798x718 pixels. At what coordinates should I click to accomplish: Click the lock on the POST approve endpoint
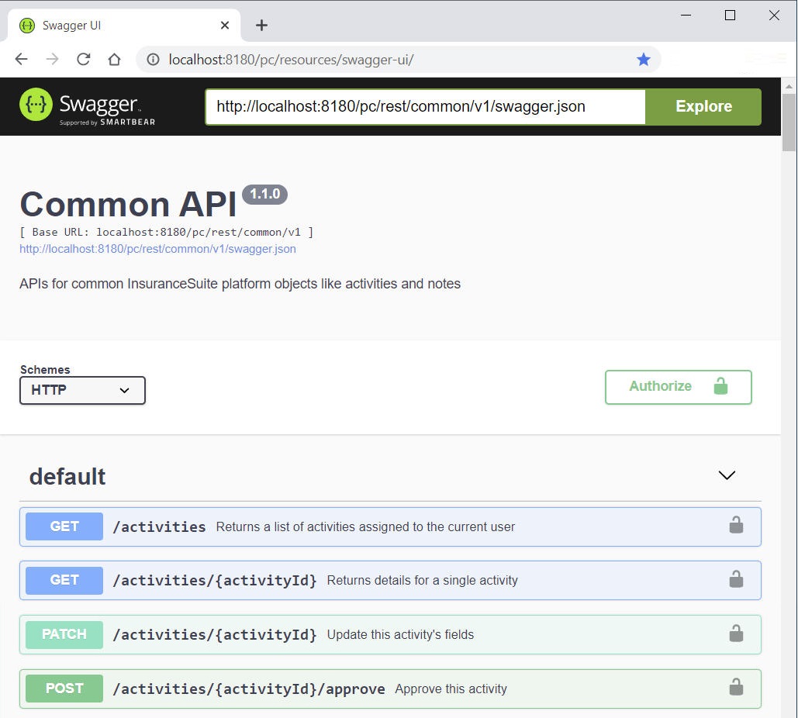pyautogui.click(x=734, y=689)
